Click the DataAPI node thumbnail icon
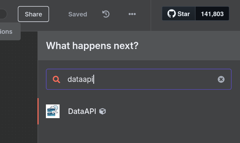Viewport: 240px width, 143px height. pos(53,111)
